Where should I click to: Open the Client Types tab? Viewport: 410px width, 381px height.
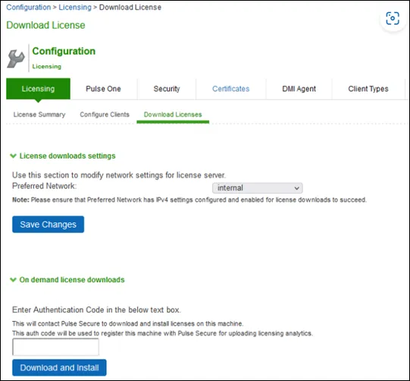(368, 89)
